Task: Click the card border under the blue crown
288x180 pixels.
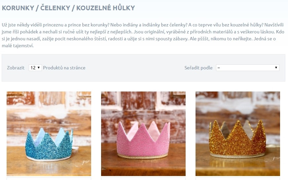Action: click(49, 178)
